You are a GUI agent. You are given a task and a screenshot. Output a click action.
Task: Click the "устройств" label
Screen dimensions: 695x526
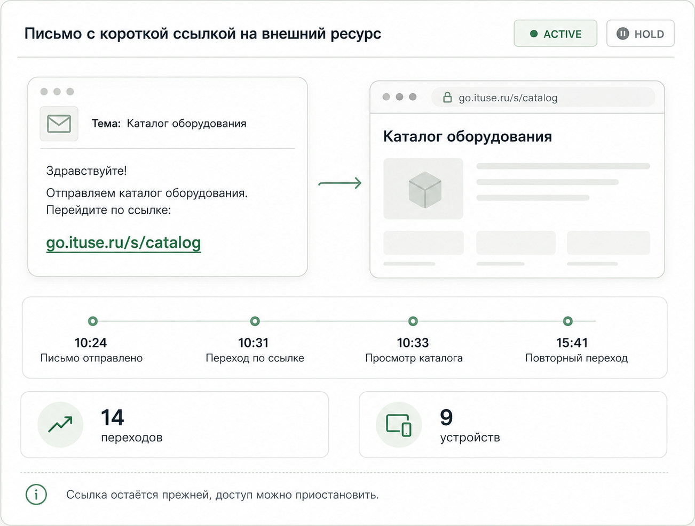coord(470,438)
